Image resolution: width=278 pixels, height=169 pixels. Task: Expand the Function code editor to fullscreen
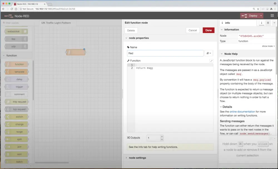[211, 60]
